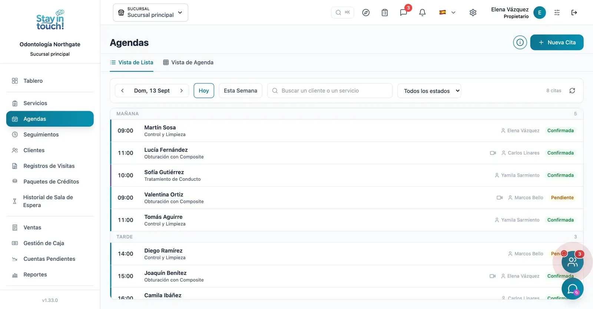The height and width of the screenshot is (309, 593).
Task: Open the settings gear icon
Action: click(473, 13)
